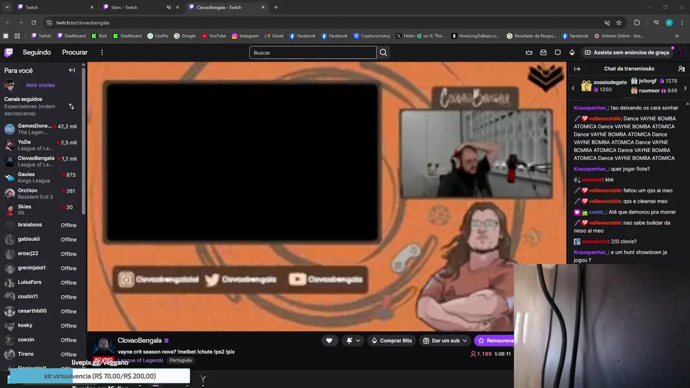The image size is (690, 388).
Task: Follow heart button for ClovaoBengala
Action: pyautogui.click(x=329, y=341)
